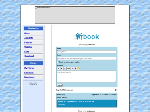Open the Cool Sites link
Image resolution: width=150 pixels, height=112 pixels.
click(29, 73)
